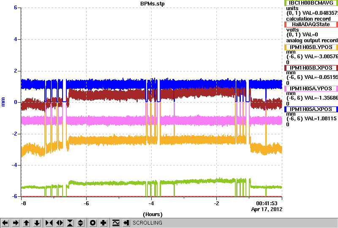338x228 pixels.
Task: Pan the plot down with the down arrow
Action: [x=37, y=223]
